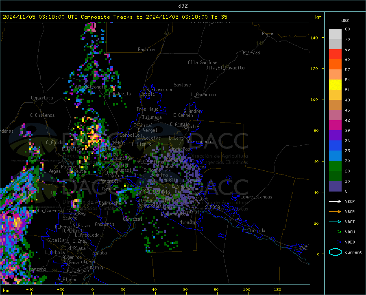Click the Villavicencio map label

(x=91, y=87)
